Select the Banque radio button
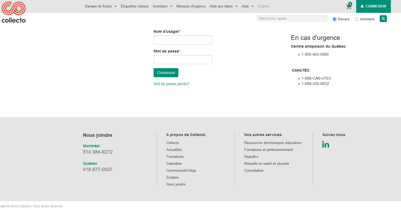 pyautogui.click(x=335, y=19)
